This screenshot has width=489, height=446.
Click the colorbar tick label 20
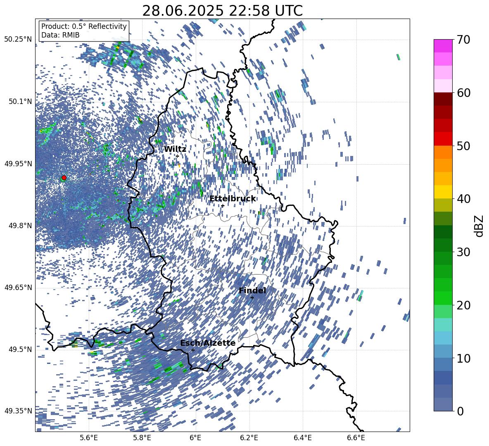(463, 305)
